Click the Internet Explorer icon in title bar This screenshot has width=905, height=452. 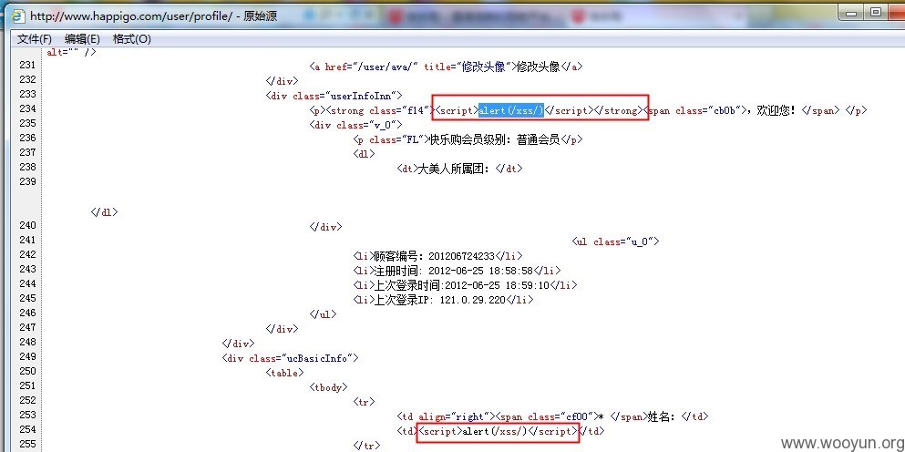pyautogui.click(x=19, y=16)
